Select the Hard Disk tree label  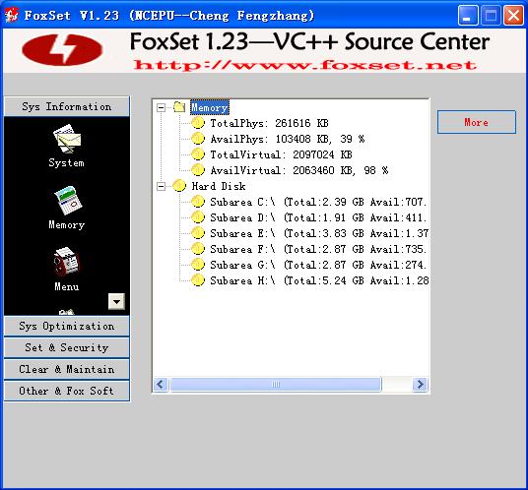(219, 186)
